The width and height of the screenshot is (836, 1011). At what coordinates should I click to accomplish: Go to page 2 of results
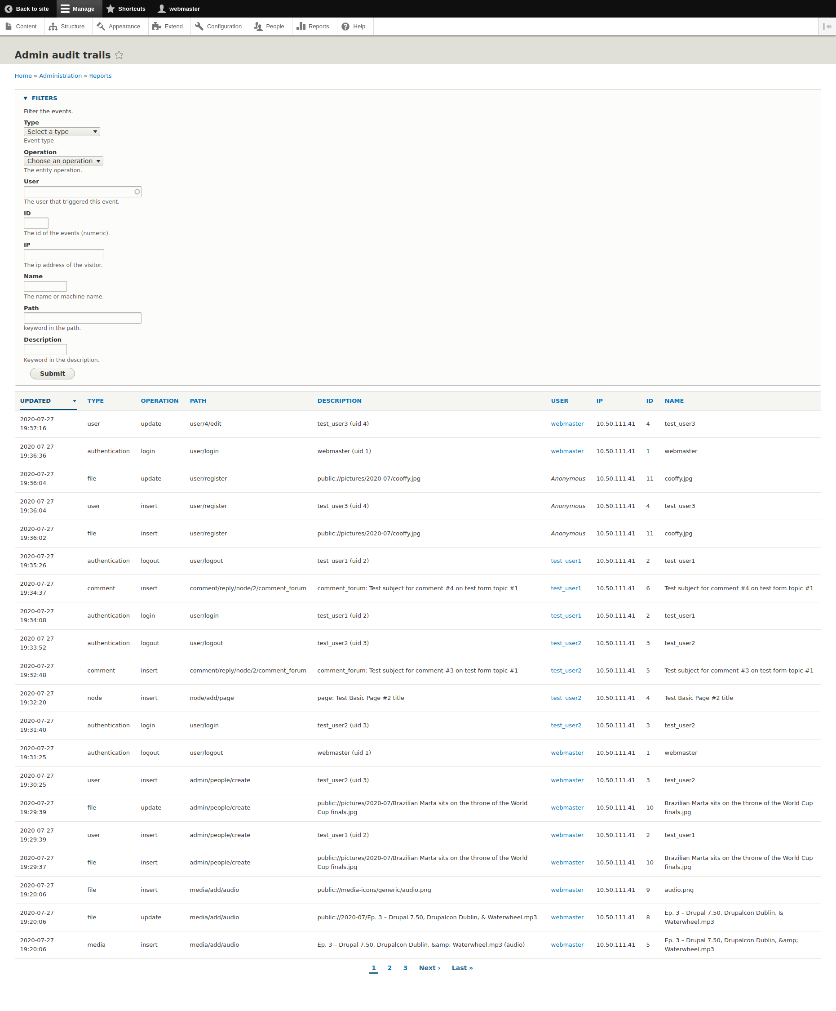(389, 968)
